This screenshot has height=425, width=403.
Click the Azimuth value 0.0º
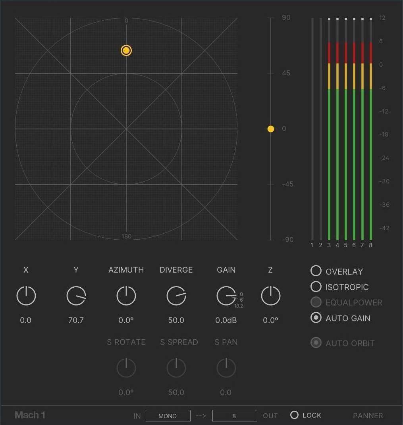click(126, 320)
